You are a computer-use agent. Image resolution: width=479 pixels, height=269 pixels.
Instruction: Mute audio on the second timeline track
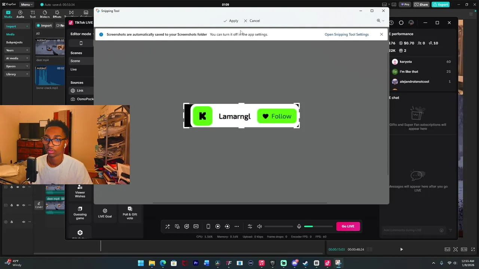(x=24, y=205)
